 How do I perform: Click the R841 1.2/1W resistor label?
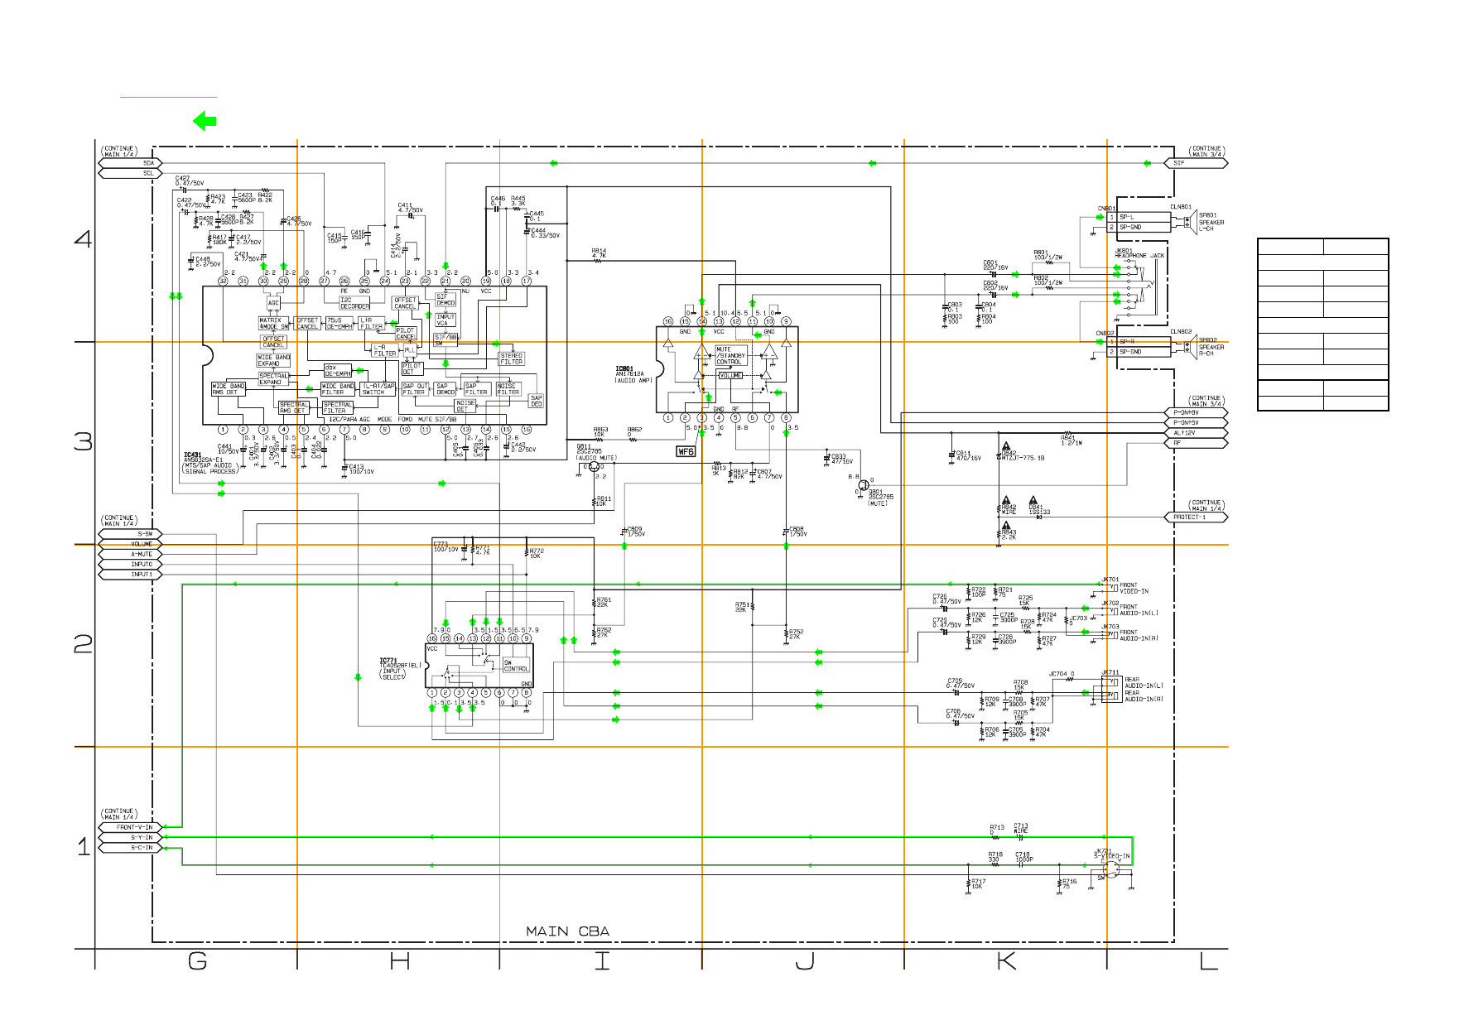tap(1071, 440)
